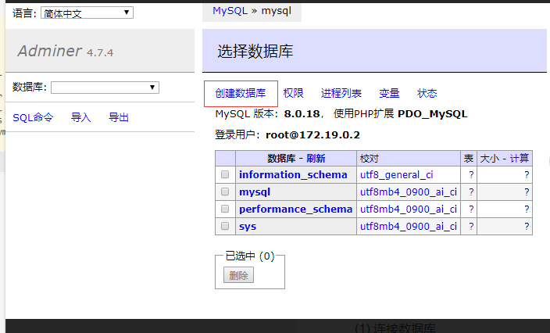
Task: Click the 校对 column header
Action: pos(370,159)
